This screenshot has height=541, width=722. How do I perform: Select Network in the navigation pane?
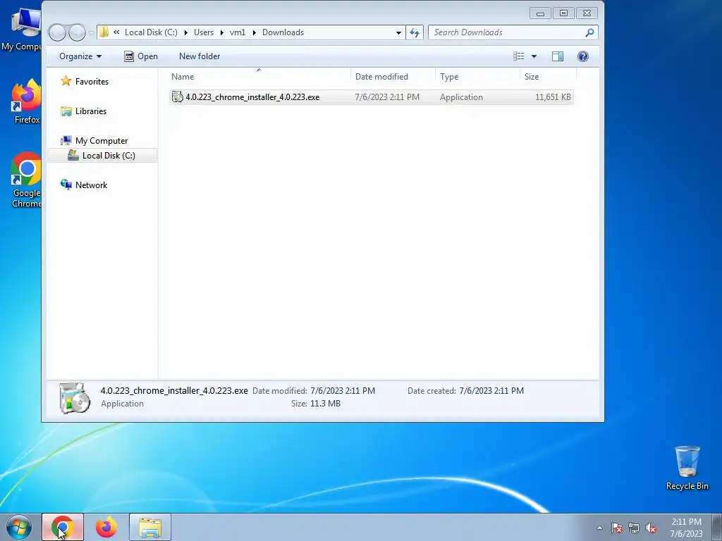click(x=91, y=185)
